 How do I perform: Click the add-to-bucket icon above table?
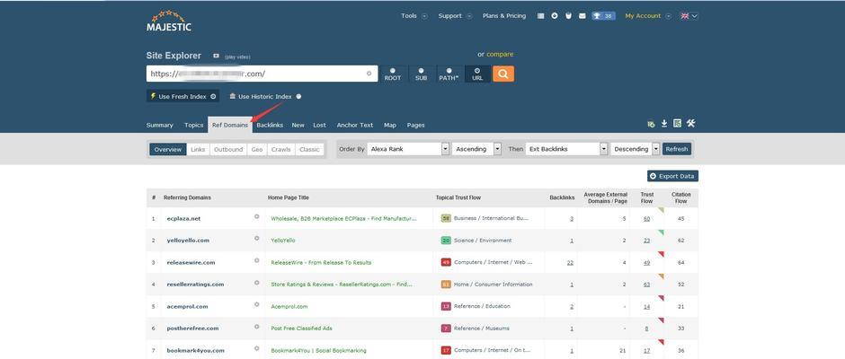click(651, 124)
